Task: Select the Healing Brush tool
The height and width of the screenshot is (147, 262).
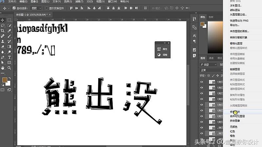Action: tap(3, 36)
